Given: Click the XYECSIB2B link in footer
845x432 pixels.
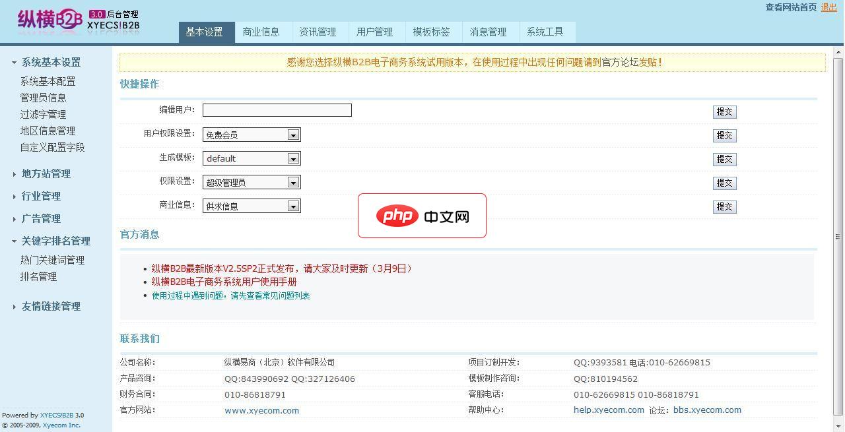Looking at the screenshot, I should pyautogui.click(x=57, y=416).
